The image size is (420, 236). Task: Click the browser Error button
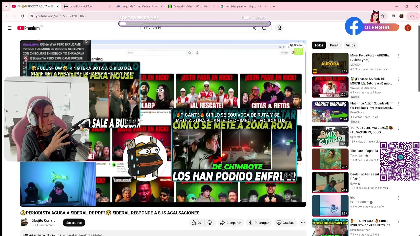[412, 16]
